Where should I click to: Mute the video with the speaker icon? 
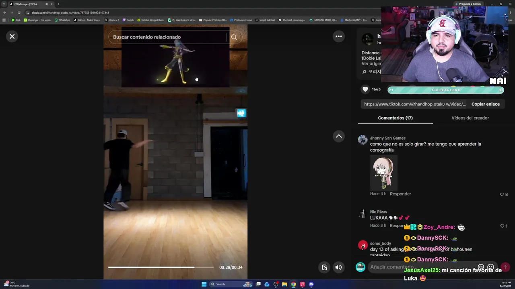point(339,267)
